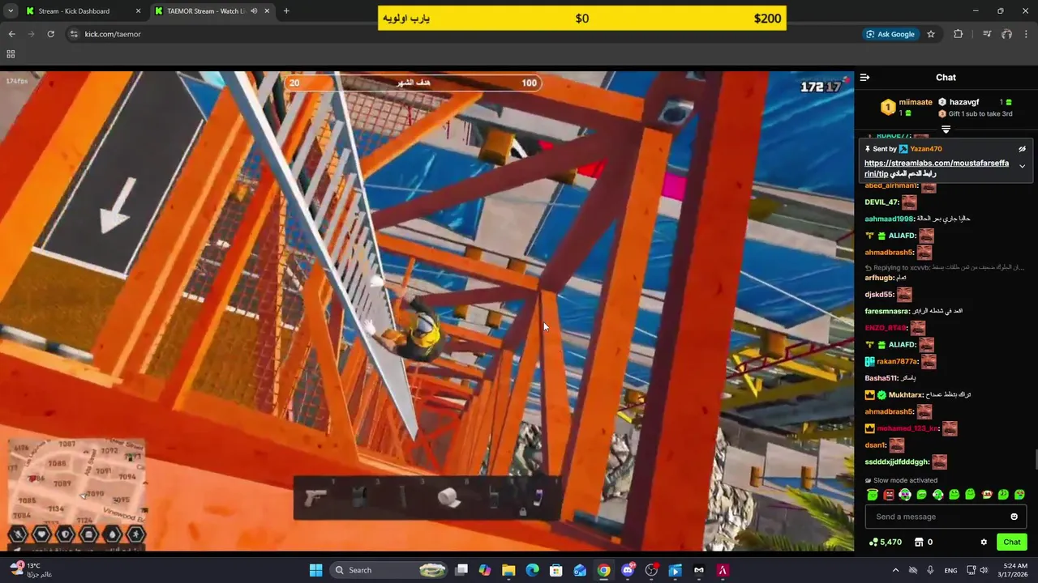Open the 13°C weather widget
Viewport: 1038px width, 583px height.
31,570
